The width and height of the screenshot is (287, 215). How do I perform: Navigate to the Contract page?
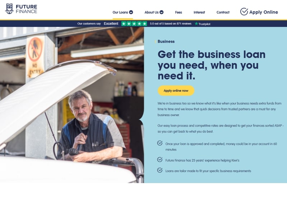click(223, 12)
